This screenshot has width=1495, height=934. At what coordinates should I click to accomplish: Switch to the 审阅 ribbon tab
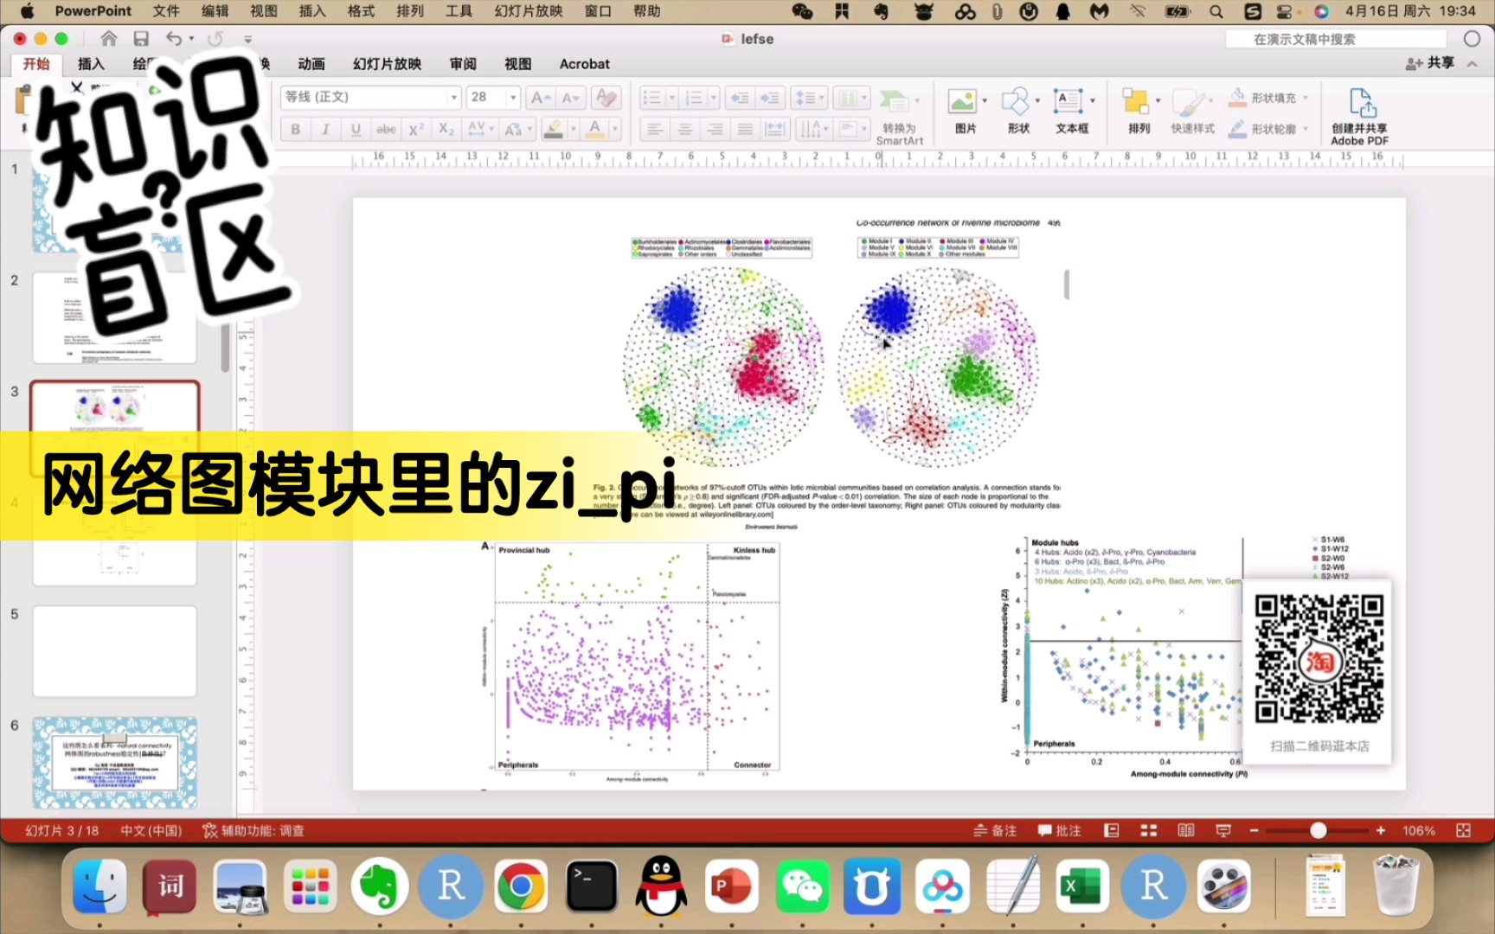point(463,64)
